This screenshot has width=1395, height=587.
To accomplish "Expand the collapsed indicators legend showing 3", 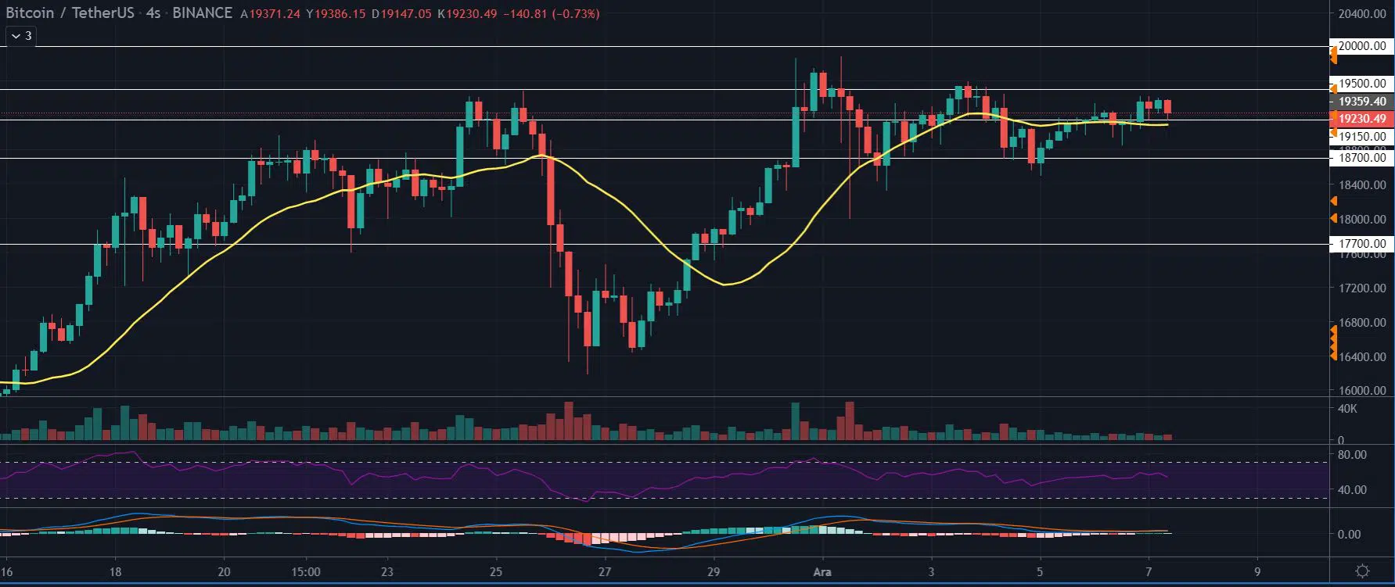I will pos(21,36).
